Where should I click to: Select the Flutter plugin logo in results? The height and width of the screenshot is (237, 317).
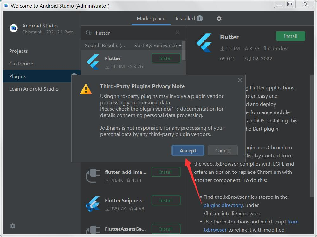click(x=93, y=62)
